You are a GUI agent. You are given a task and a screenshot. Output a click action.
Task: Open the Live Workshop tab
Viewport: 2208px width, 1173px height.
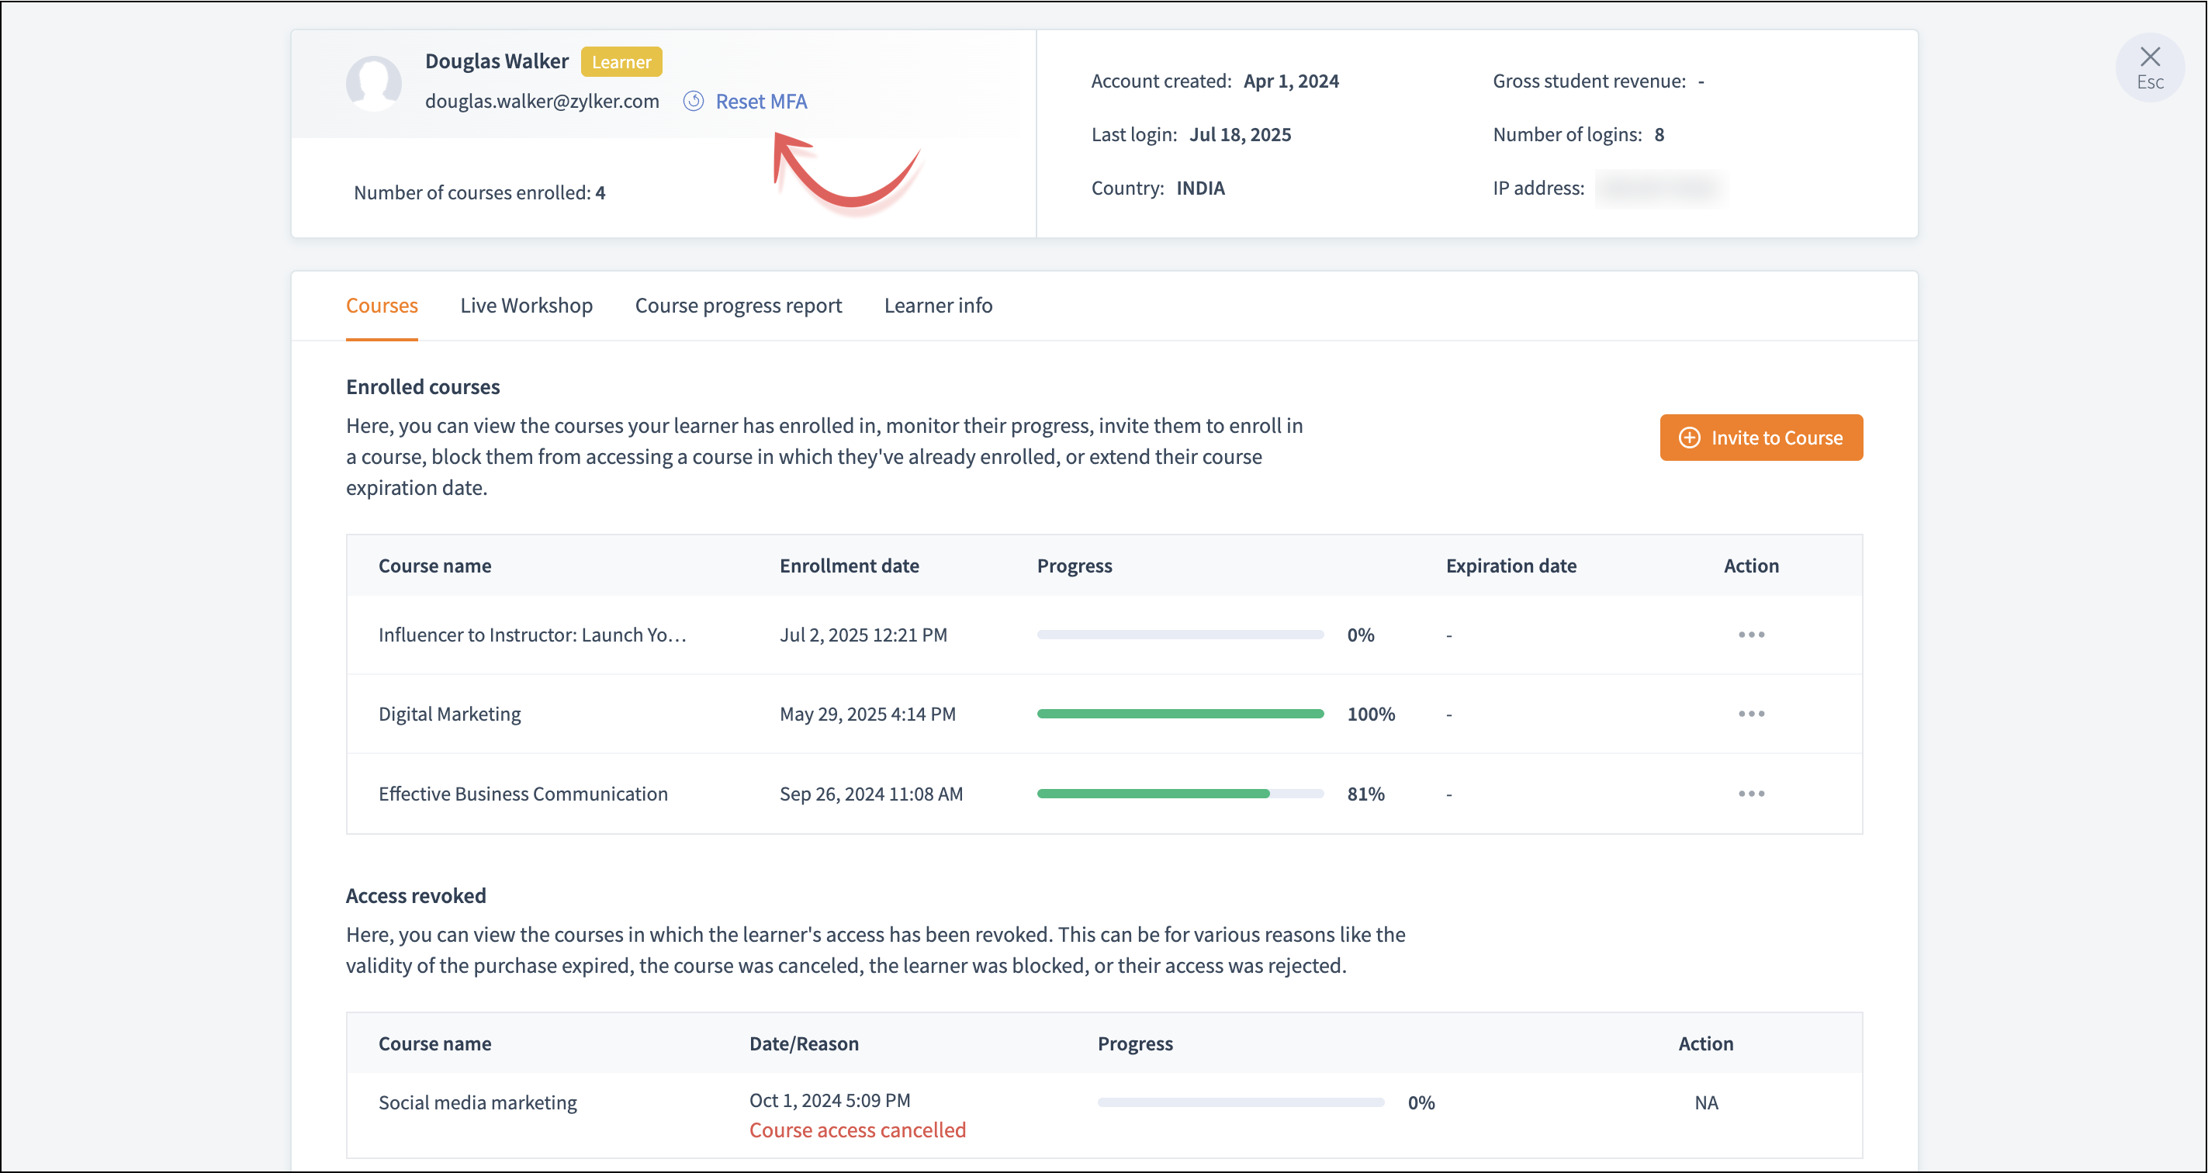[526, 306]
